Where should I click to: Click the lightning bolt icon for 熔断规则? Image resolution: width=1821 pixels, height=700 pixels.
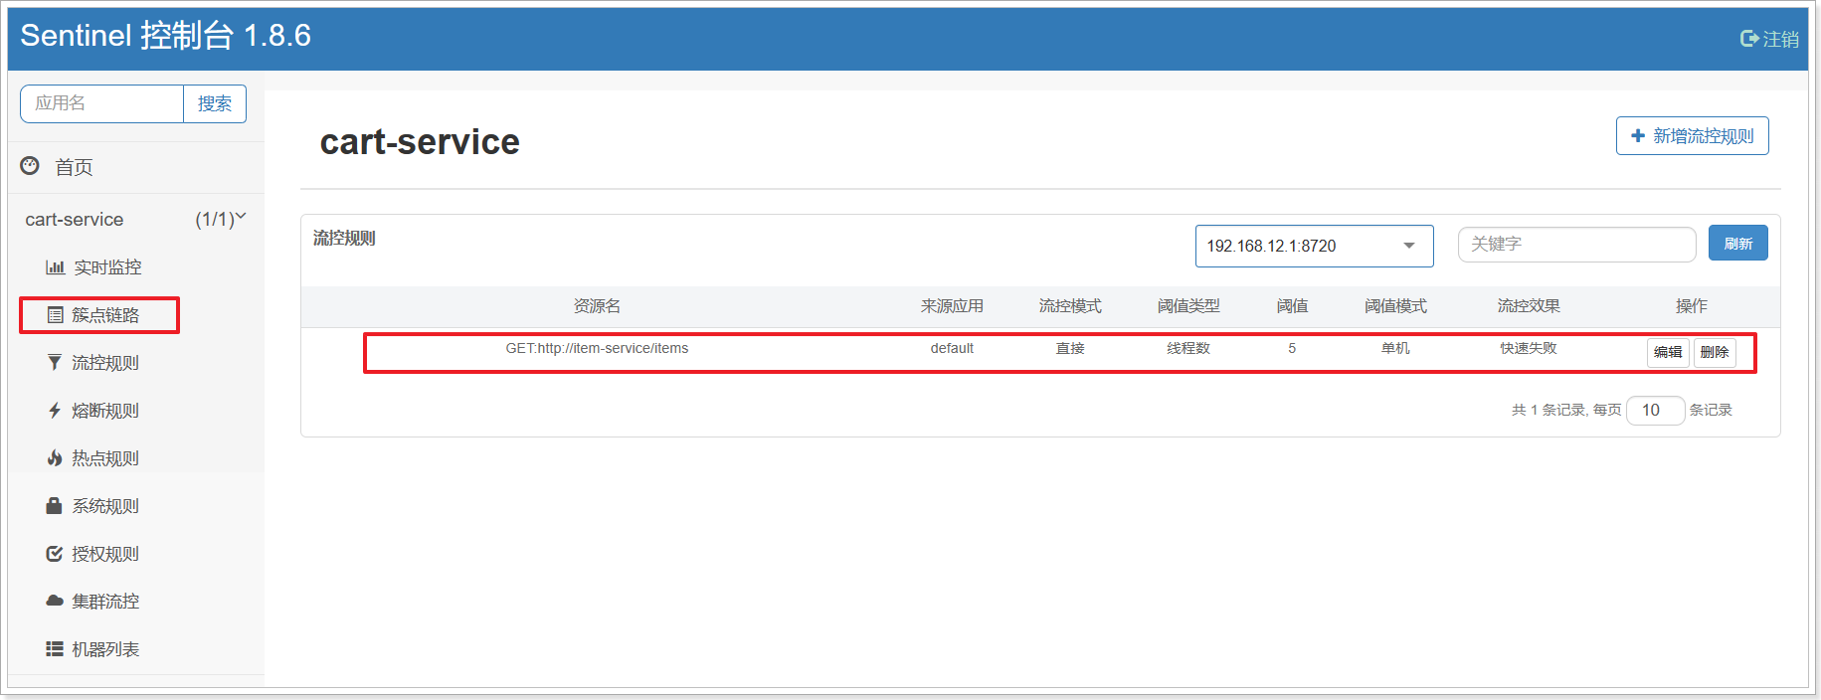(x=55, y=411)
